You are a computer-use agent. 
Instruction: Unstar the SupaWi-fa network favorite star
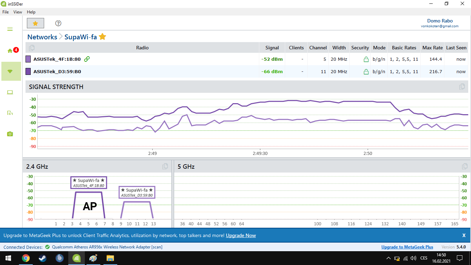[x=102, y=37]
